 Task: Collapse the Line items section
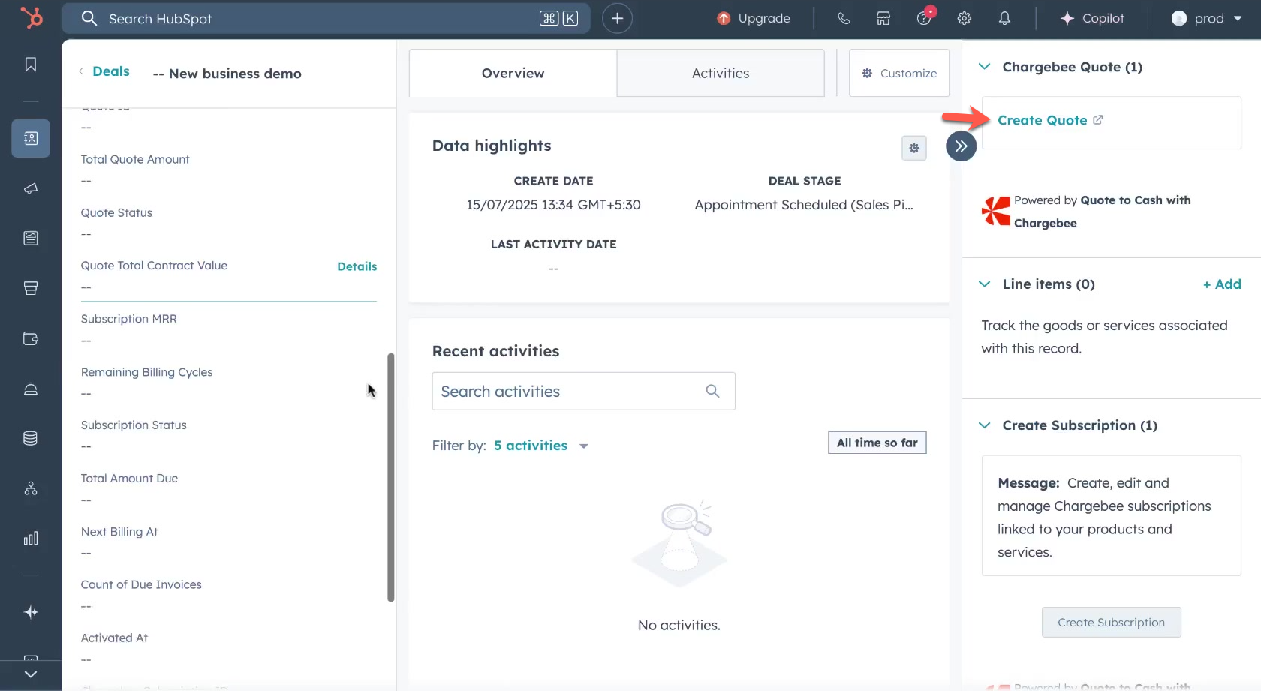(x=984, y=284)
